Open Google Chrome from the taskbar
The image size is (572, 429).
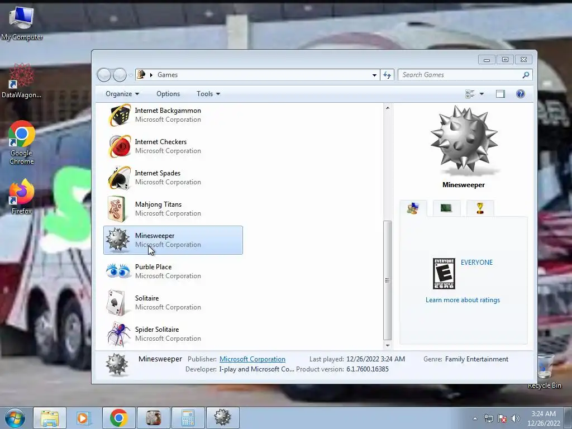tap(118, 418)
